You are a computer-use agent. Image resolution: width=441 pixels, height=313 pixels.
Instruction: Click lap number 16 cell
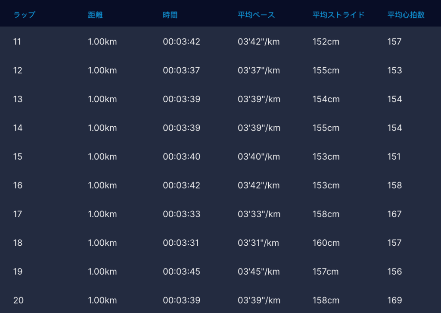18,185
